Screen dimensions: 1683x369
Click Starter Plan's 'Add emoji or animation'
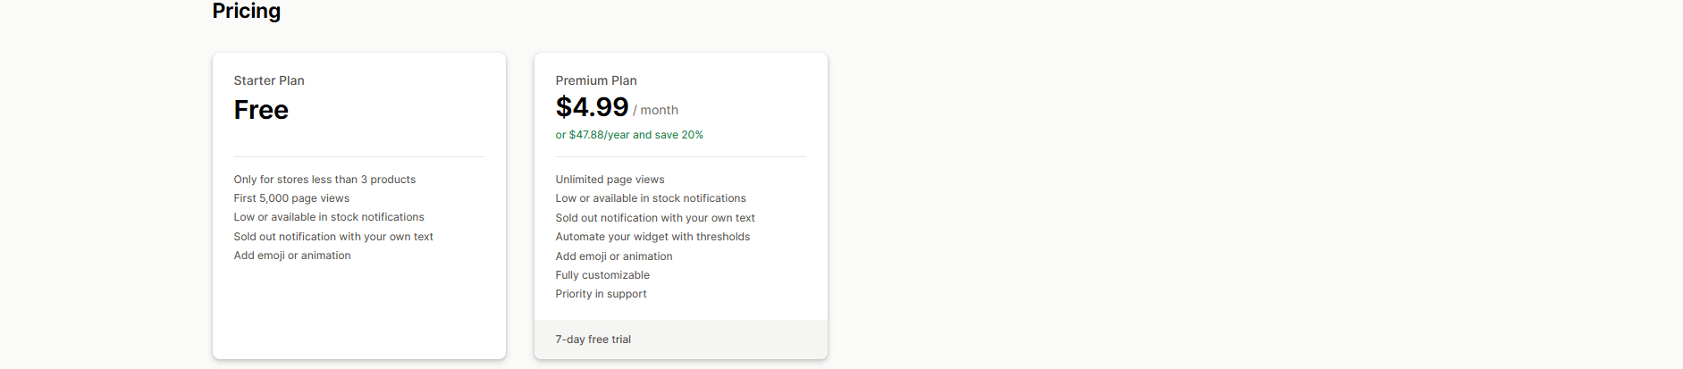coord(292,256)
